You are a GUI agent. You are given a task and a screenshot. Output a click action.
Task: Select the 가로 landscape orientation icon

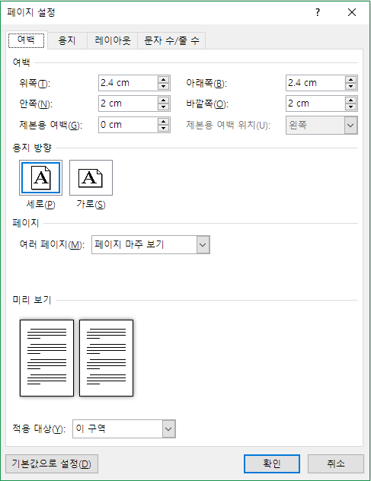91,177
